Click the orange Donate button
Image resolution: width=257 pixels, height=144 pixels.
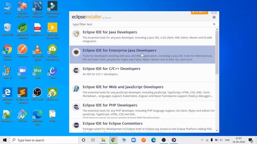click(x=200, y=12)
